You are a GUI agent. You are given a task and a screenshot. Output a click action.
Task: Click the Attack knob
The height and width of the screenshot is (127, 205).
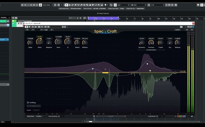(77, 43)
